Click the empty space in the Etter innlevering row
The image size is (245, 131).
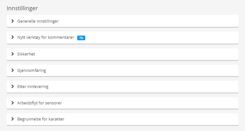[x=143, y=87]
